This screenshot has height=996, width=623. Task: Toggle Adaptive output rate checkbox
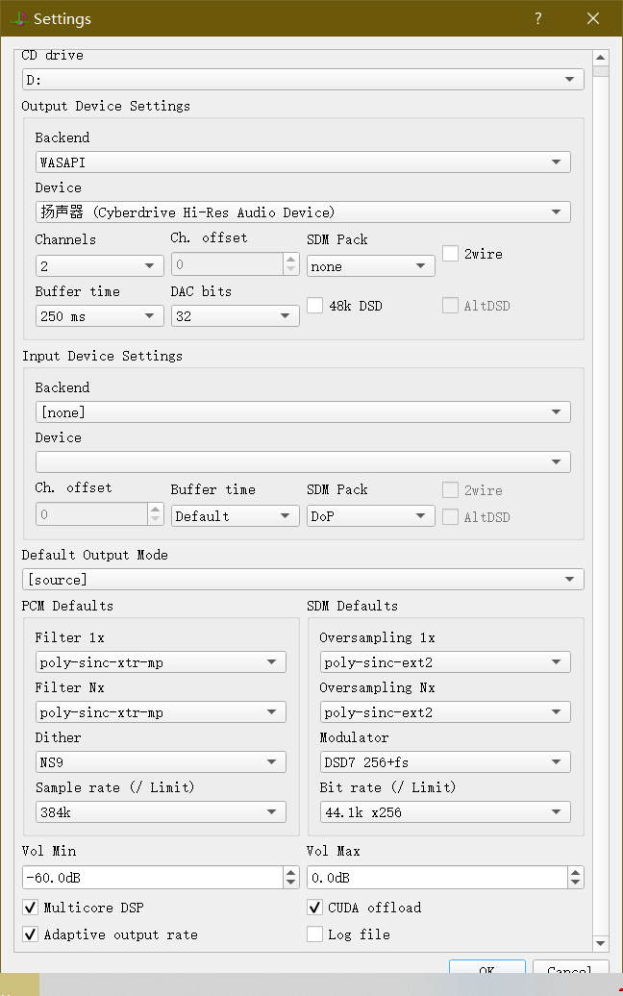coord(30,934)
